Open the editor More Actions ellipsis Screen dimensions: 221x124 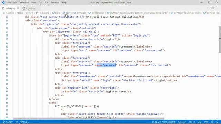point(217,8)
